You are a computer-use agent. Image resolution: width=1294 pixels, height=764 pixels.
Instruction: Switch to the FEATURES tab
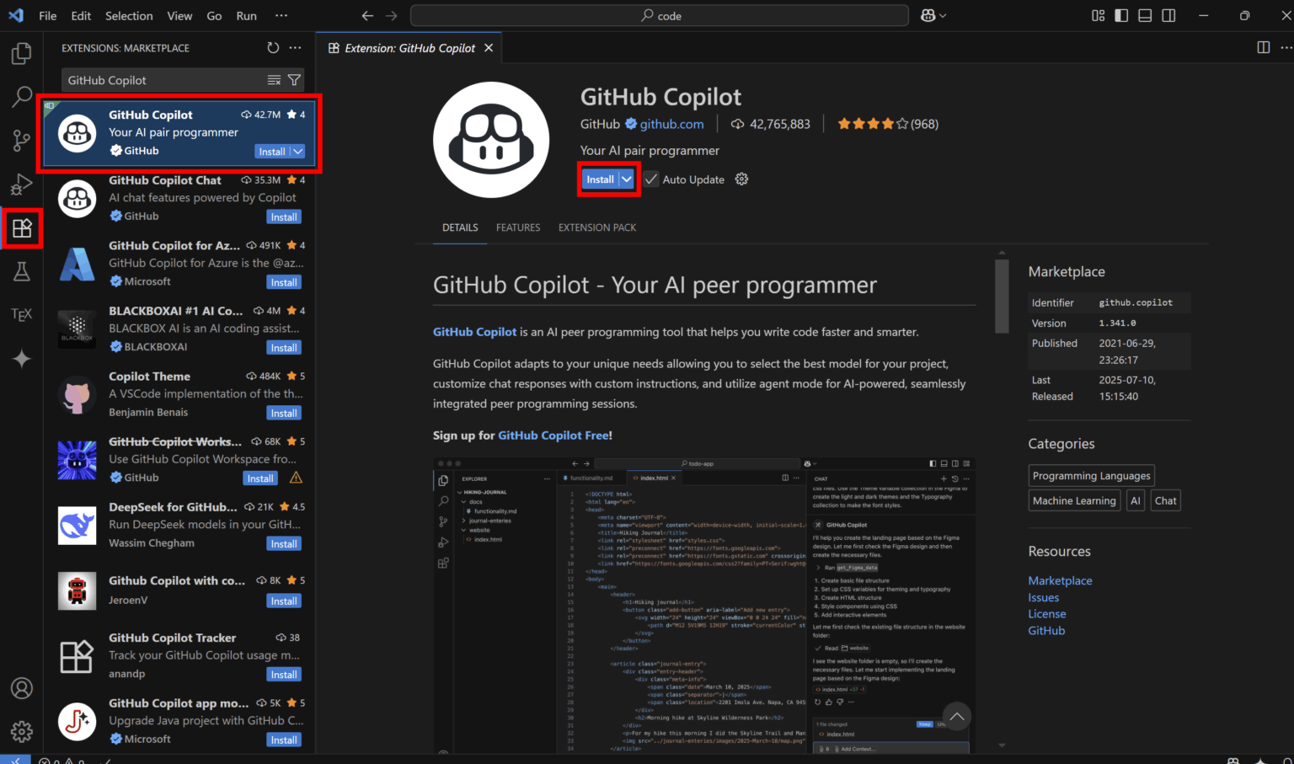pyautogui.click(x=518, y=227)
